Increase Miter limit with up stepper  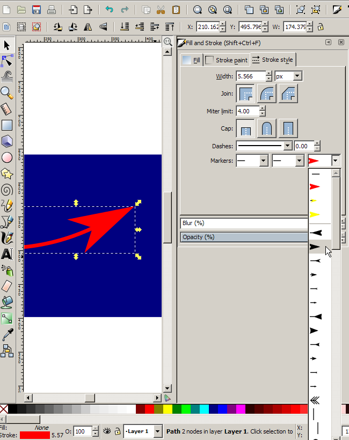pos(262,109)
